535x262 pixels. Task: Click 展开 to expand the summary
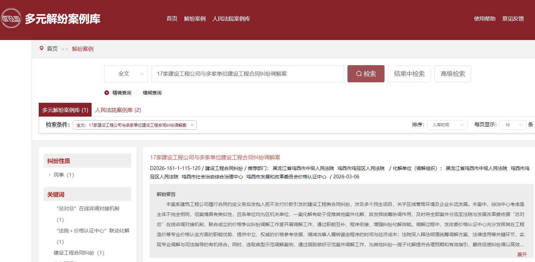(522, 255)
